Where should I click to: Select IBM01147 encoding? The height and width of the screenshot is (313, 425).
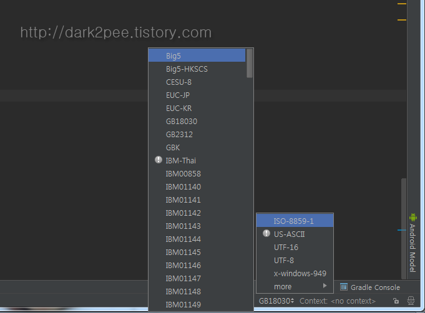click(197, 278)
